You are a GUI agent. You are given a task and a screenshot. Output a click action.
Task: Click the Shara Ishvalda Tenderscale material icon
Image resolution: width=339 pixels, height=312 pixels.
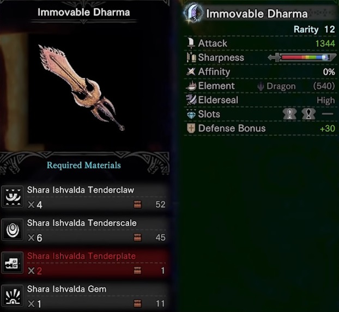point(13,230)
